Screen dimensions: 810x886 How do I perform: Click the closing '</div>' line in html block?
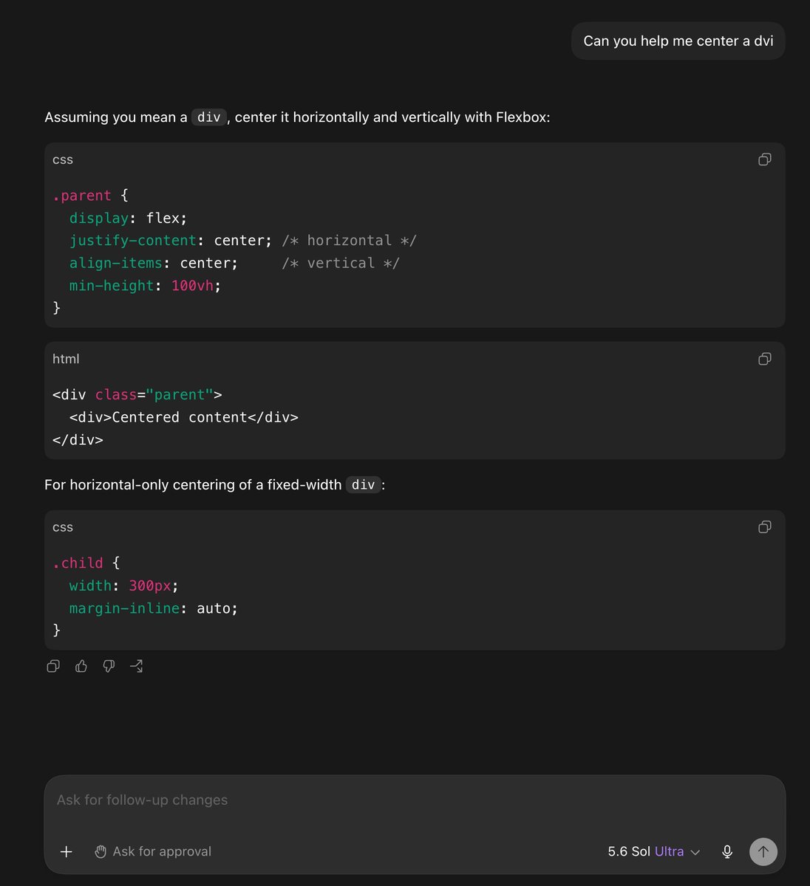click(x=78, y=440)
